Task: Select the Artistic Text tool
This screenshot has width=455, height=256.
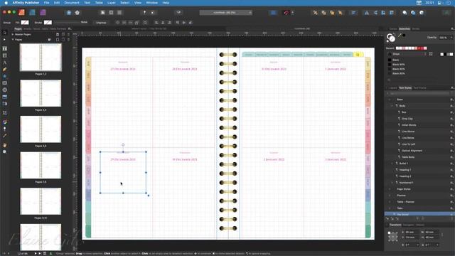Action: pos(5,63)
